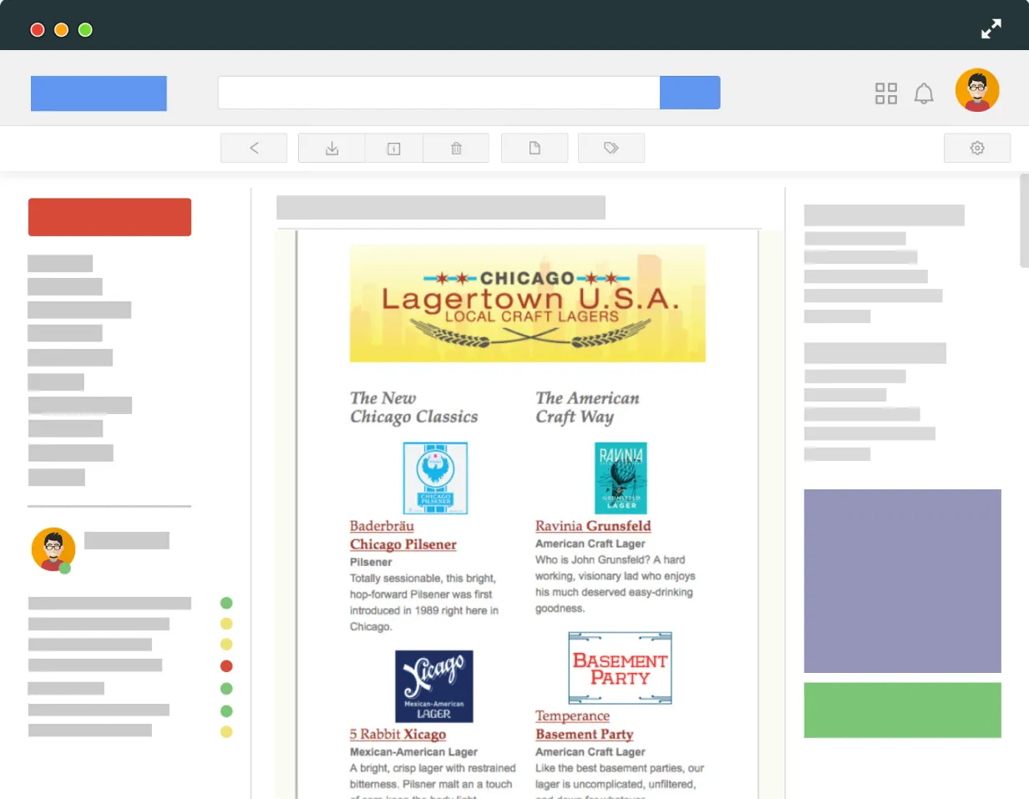Toggle the green status dot on the sender avatar
Image resolution: width=1029 pixels, height=799 pixels.
click(64, 567)
